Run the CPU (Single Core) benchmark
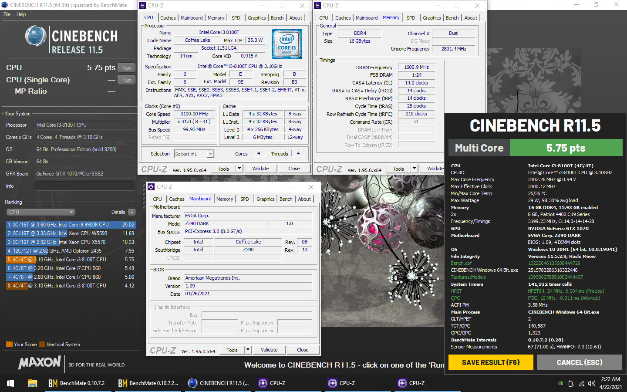627x392 pixels. point(127,80)
